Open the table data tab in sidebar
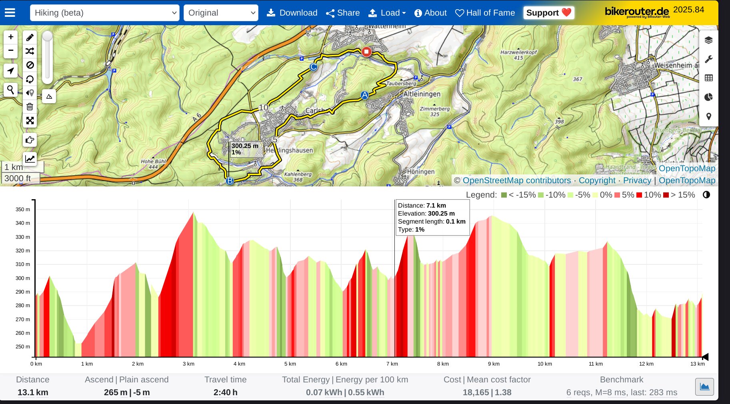The width and height of the screenshot is (730, 404). (708, 78)
